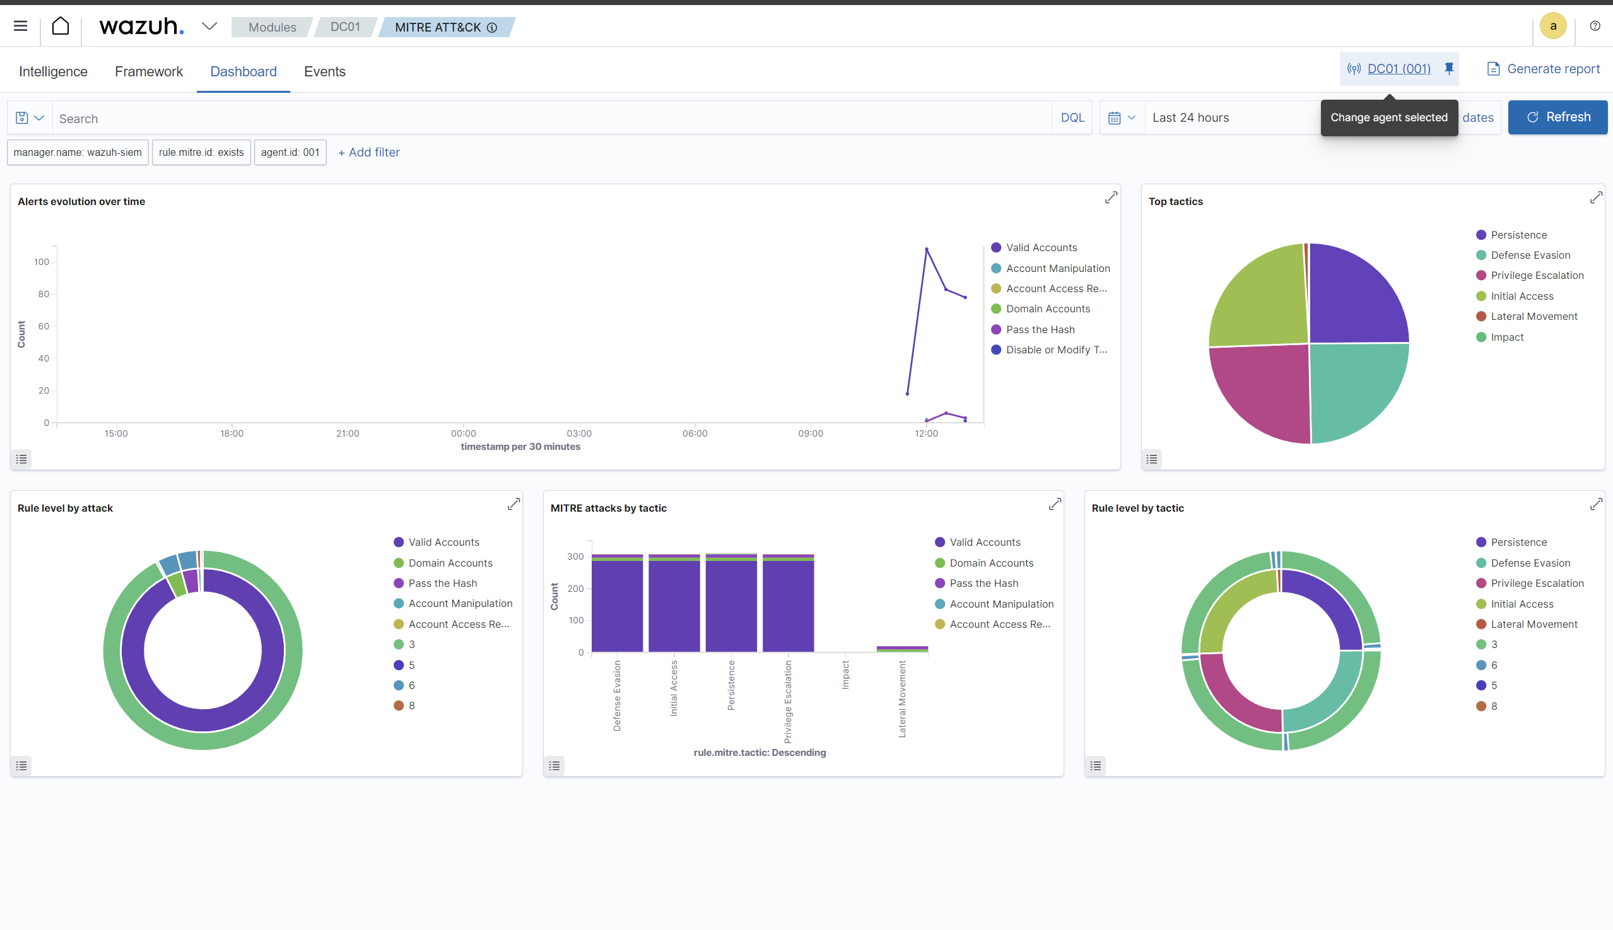Maximize the Alerts evolution over time panel
This screenshot has width=1613, height=930.
[x=1111, y=197]
